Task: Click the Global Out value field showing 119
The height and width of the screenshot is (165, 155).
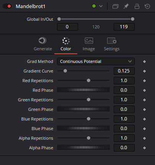Action: (124, 27)
